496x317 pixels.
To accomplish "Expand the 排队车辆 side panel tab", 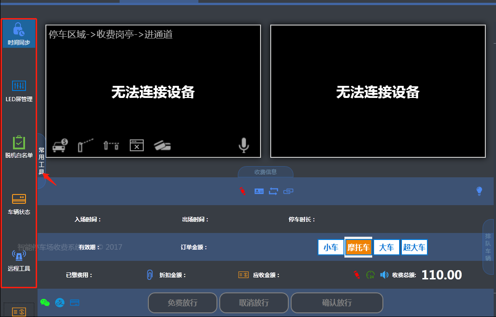I will (488, 247).
